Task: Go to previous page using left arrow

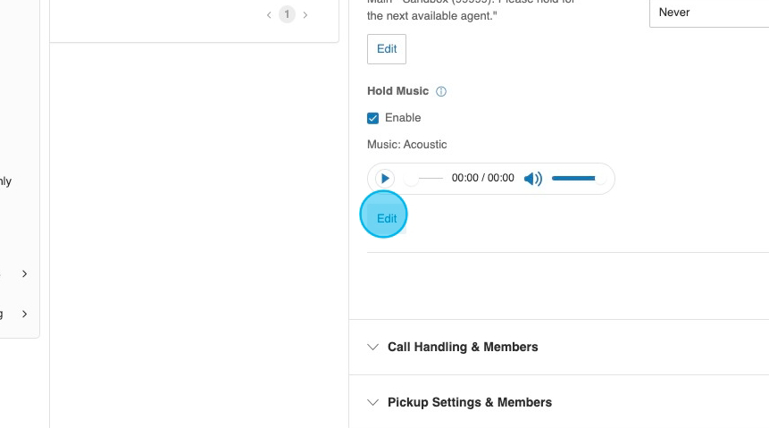Action: [269, 15]
